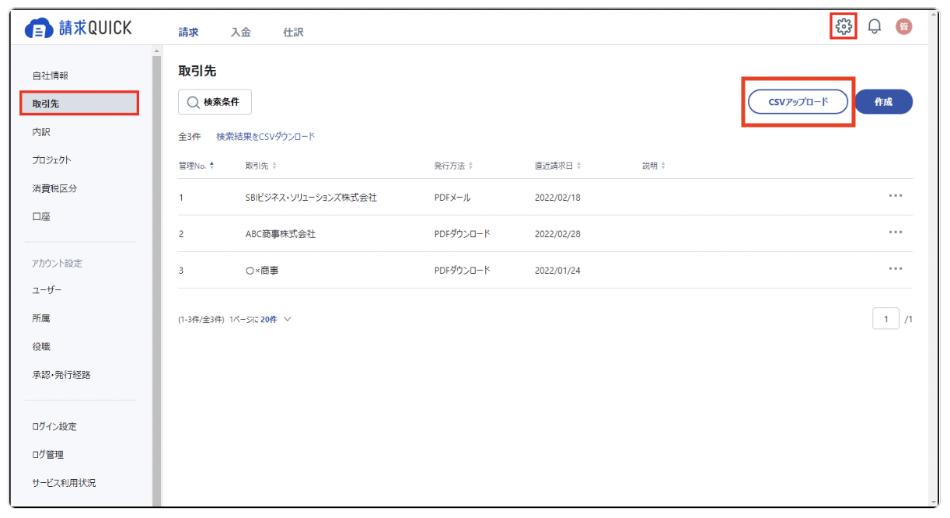Expand the 20件 per-page dropdown

click(x=276, y=320)
